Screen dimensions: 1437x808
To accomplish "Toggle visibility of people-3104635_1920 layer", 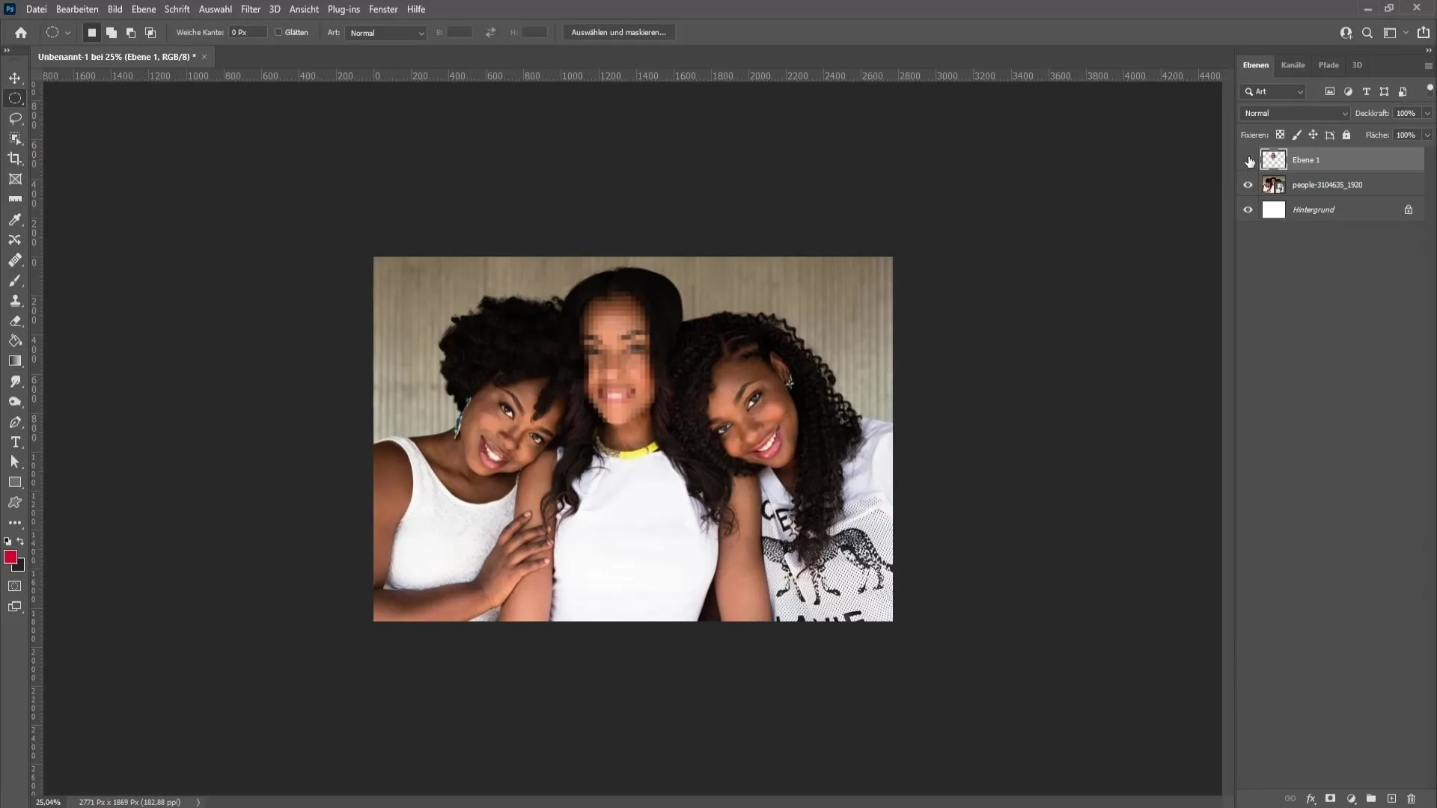I will [x=1248, y=185].
